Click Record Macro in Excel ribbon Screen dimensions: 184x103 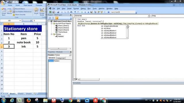[x=19, y=9]
